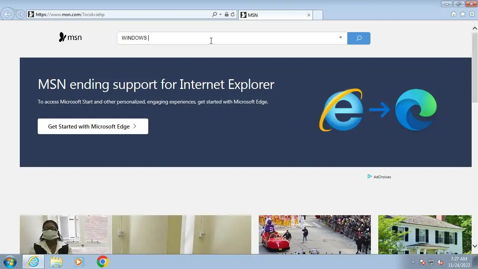Click the 'MSN ending support for Internet Explorer' headline
This screenshot has height=269, width=478.
tap(156, 84)
